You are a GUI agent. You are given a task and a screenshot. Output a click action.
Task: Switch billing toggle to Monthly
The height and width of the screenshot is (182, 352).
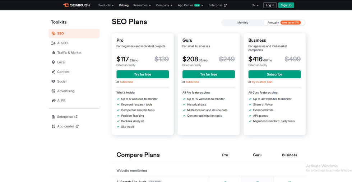coord(243,23)
